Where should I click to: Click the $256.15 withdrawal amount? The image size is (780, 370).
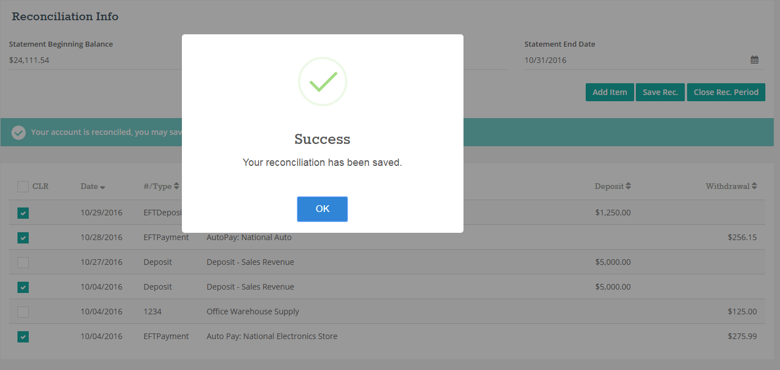742,237
